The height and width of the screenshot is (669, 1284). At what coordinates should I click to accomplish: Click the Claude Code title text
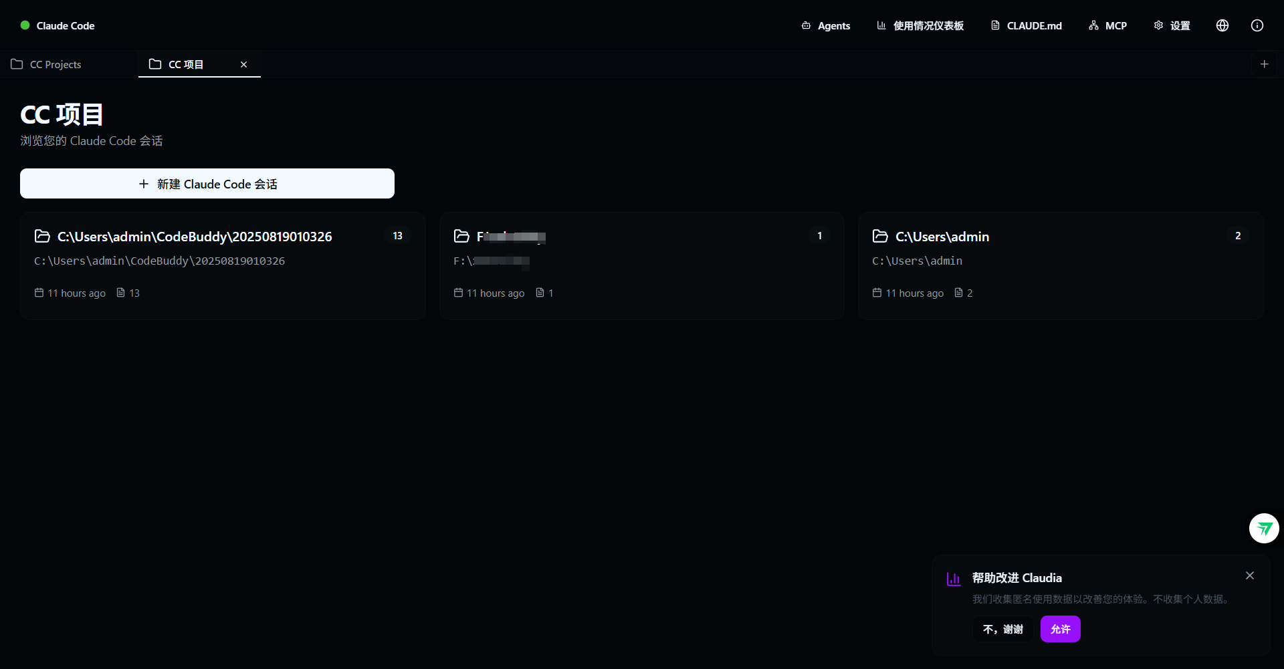66,25
